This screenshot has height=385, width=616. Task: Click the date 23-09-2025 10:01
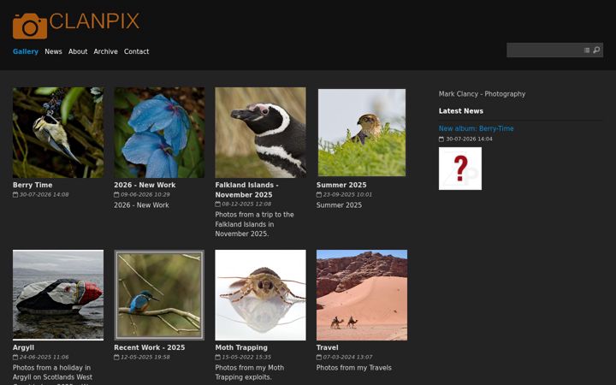347,194
